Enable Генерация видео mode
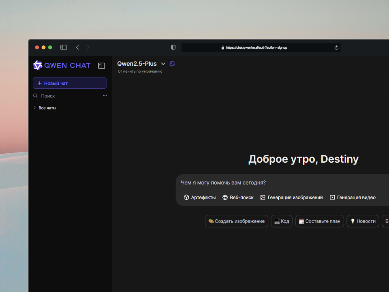 click(x=353, y=198)
